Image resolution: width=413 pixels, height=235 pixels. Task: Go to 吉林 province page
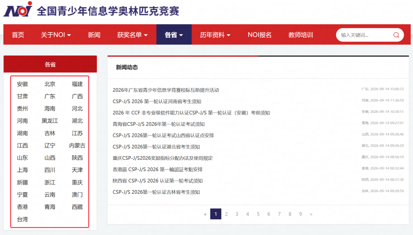[50, 133]
